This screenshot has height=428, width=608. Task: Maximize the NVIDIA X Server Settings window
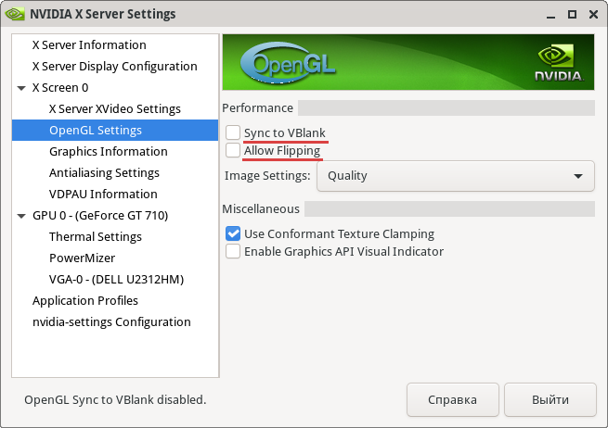tap(572, 14)
